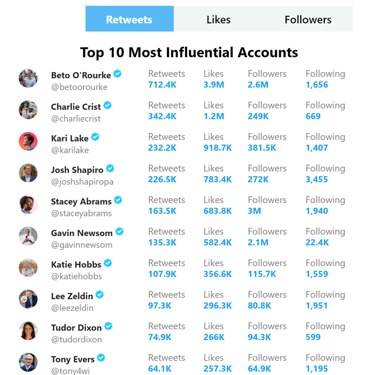Click Gavin Newsom's verified checkmark icon
Screen dimensions: 365x375
click(119, 231)
